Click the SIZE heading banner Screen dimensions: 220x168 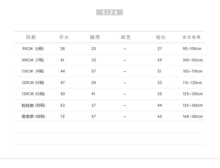[109, 12]
